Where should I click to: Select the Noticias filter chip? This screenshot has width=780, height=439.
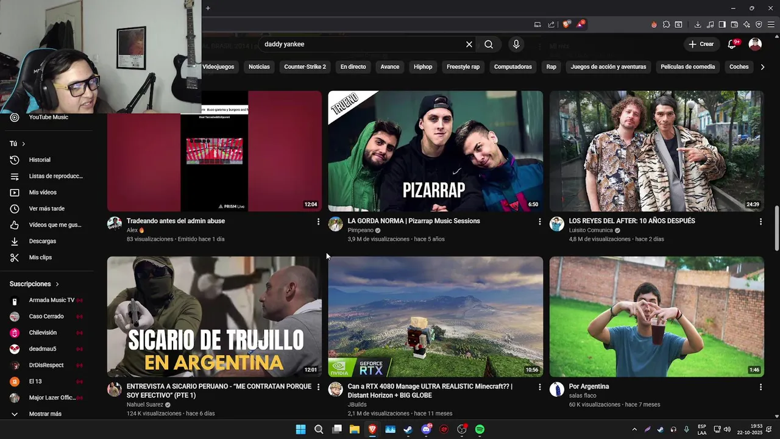point(259,66)
